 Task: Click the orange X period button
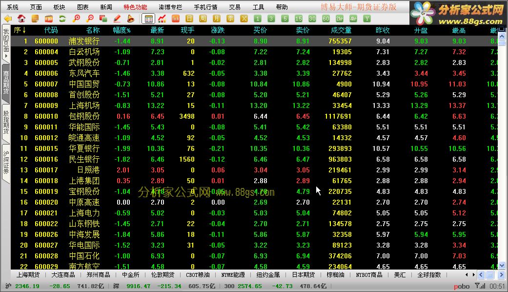point(244,19)
